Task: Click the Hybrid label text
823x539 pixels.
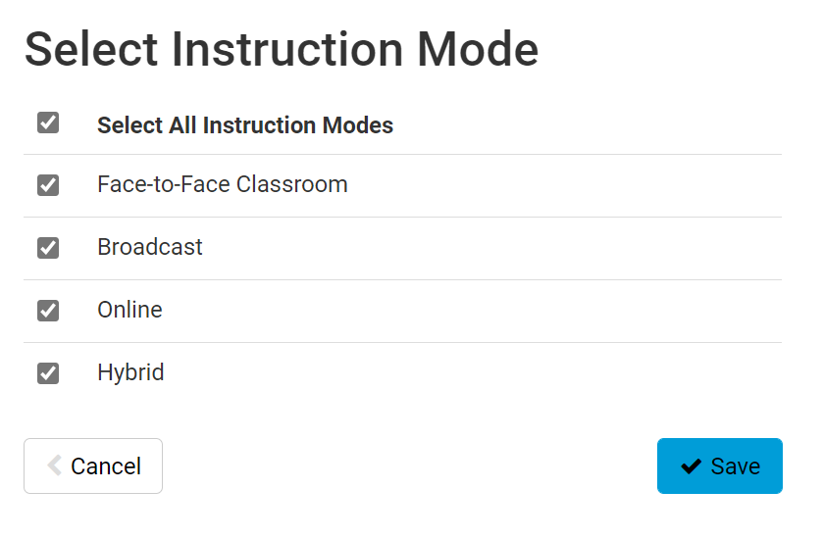Action: pyautogui.click(x=130, y=372)
